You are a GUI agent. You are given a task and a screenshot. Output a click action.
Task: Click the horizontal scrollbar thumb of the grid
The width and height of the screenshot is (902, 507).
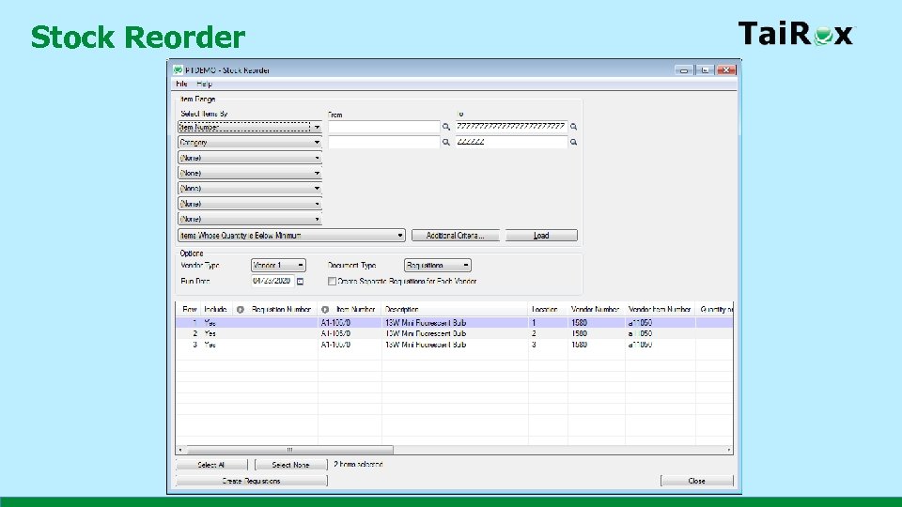click(x=289, y=450)
